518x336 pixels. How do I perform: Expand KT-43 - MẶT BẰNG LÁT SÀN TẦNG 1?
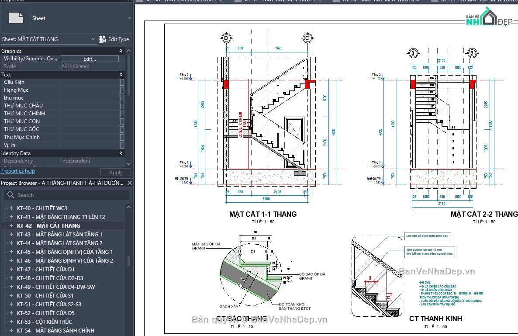click(11, 234)
